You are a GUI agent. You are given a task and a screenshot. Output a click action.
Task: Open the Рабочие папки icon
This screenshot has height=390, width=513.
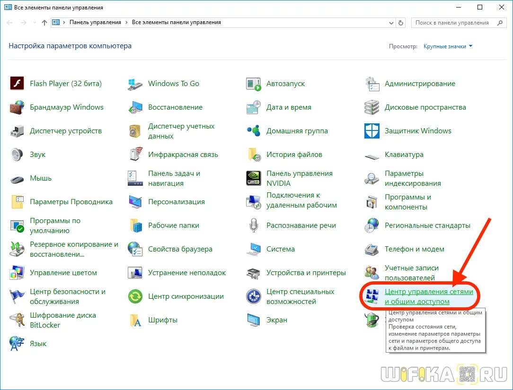pos(135,225)
